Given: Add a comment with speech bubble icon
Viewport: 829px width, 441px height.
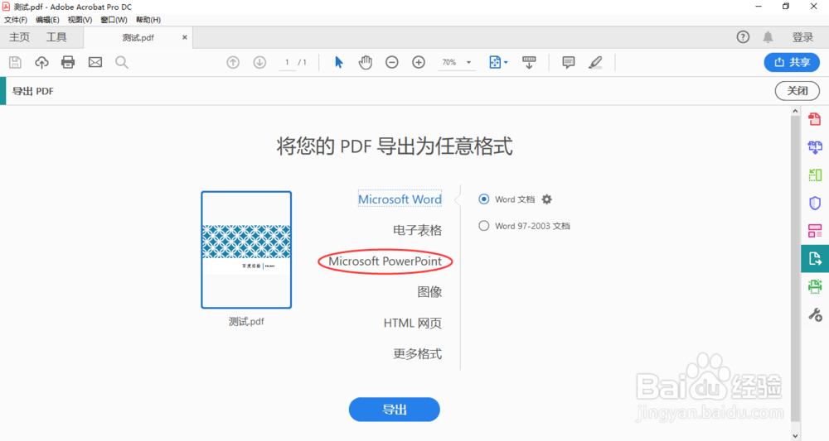Looking at the screenshot, I should (x=569, y=62).
